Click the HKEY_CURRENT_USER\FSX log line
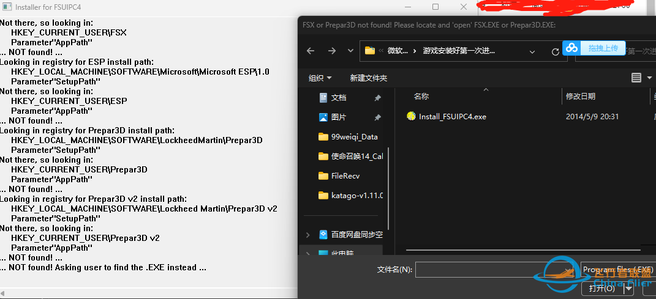 tap(69, 32)
